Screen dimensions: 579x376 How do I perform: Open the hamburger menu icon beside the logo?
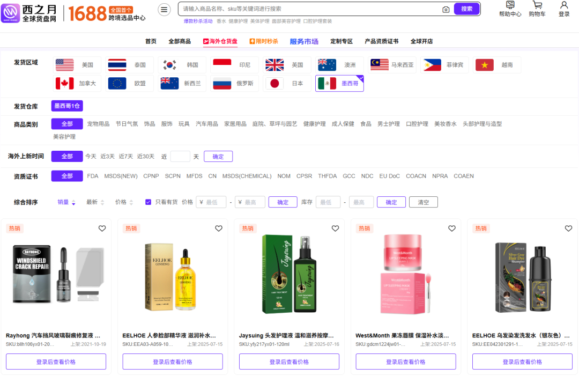pos(164,9)
